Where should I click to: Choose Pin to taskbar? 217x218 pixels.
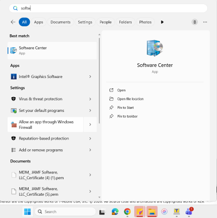point(128,116)
